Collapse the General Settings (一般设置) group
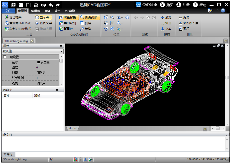This screenshot has width=231, height=163. [4, 57]
